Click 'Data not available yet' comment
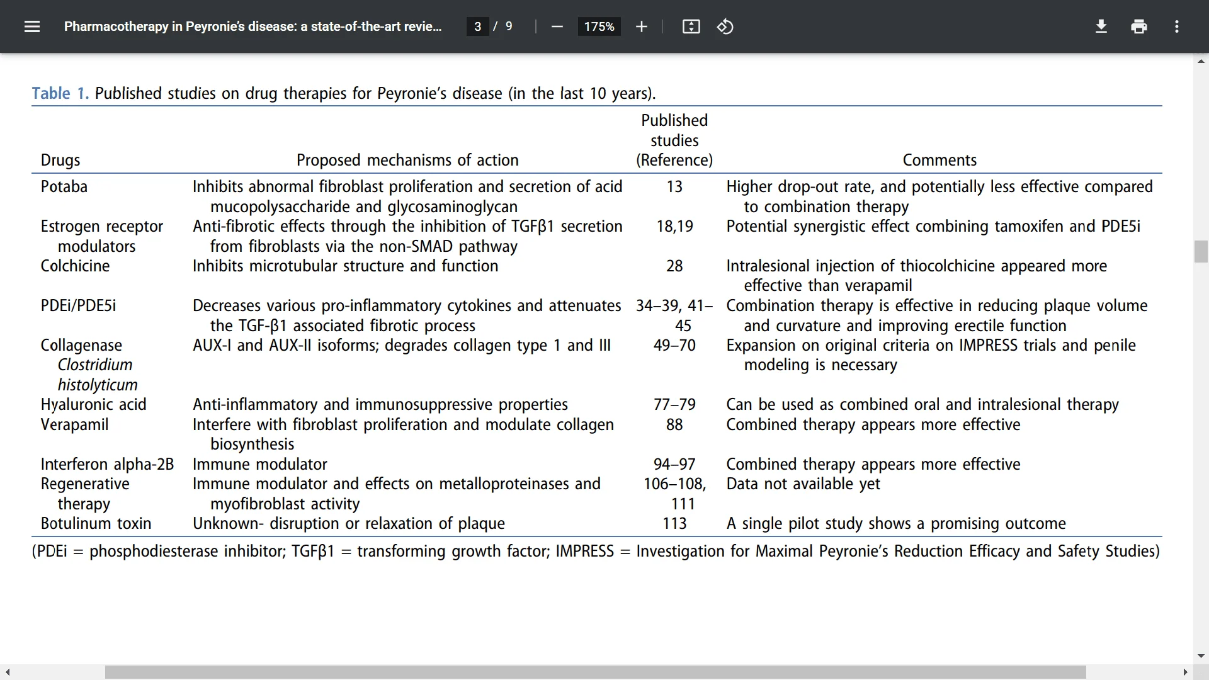Screen dimensions: 1209x680 pyautogui.click(x=803, y=484)
